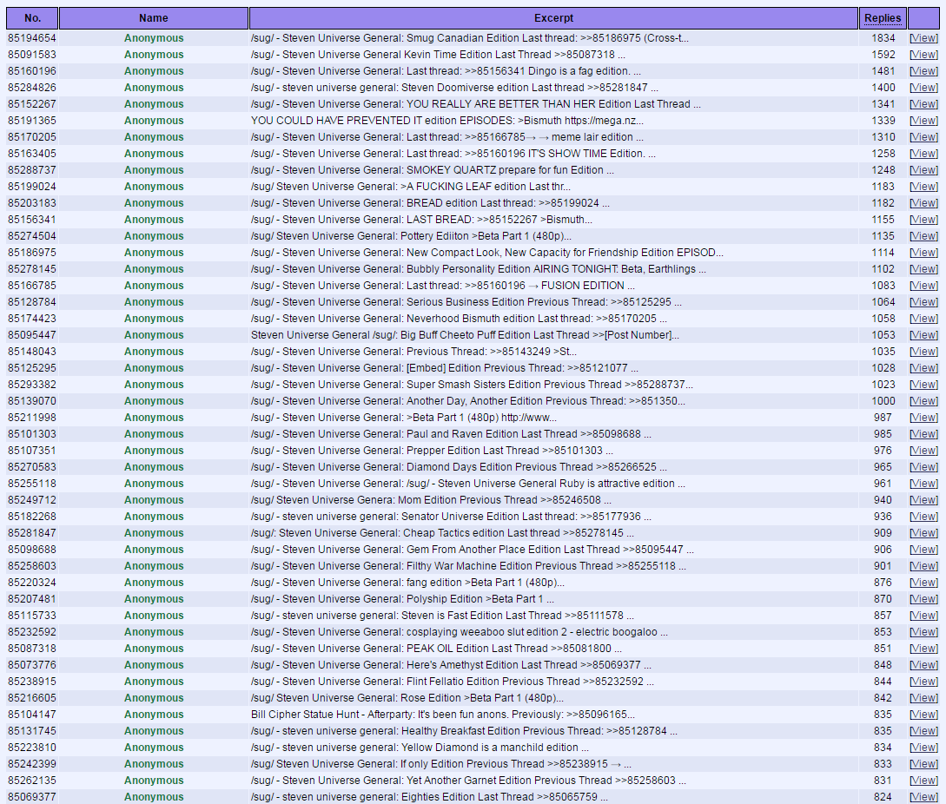Open View link for thread 85288737
The height and width of the screenshot is (804, 946).
coord(923,170)
